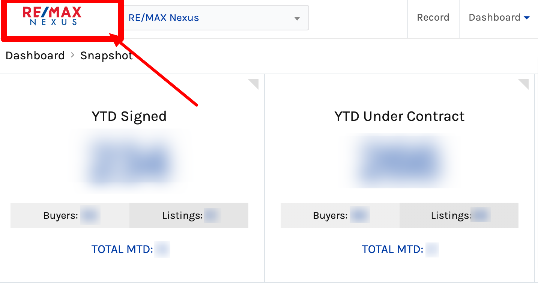Click the RE/MAX Nexus company logo

pyautogui.click(x=53, y=16)
